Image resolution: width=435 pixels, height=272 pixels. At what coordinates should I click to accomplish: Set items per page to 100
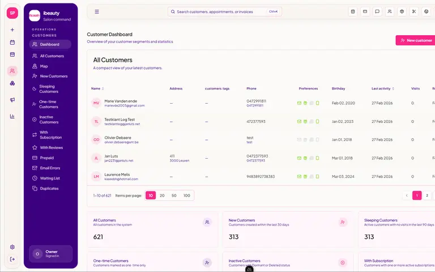187,195
